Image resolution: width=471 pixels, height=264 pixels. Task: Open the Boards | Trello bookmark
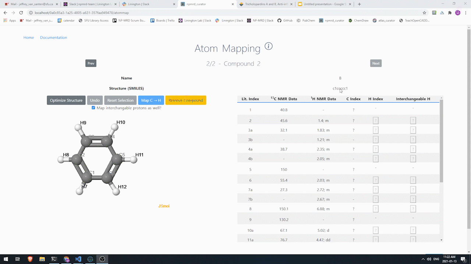click(162, 21)
